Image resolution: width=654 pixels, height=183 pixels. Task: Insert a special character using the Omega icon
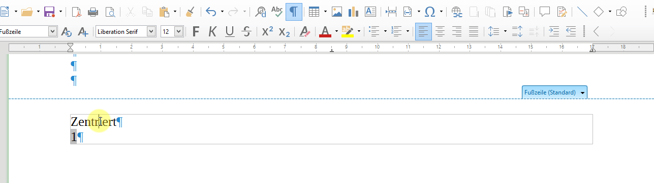point(430,11)
